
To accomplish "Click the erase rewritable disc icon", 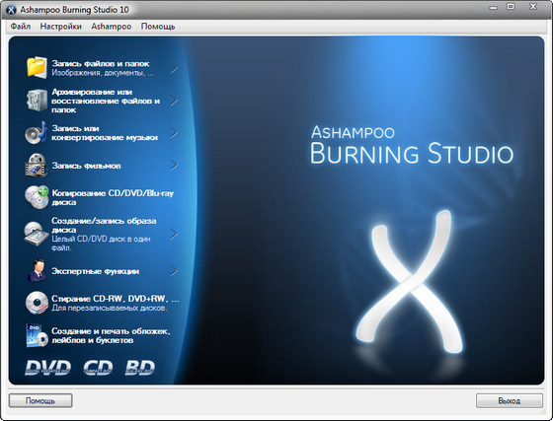I will tap(37, 303).
